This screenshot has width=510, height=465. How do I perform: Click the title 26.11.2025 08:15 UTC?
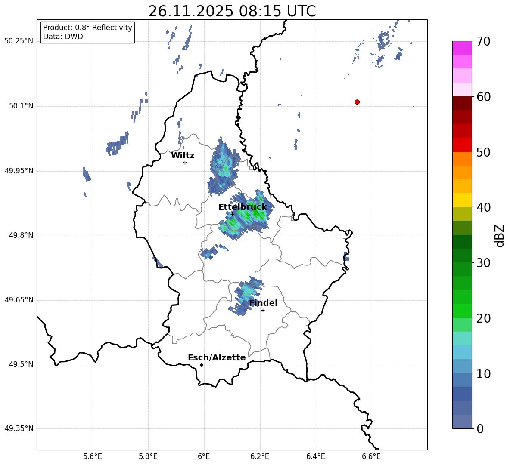(x=232, y=11)
